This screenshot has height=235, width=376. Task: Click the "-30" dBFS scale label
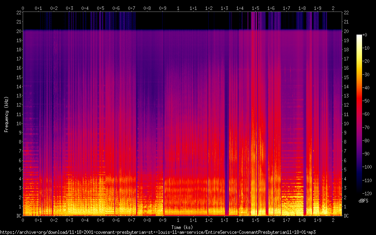click(366, 75)
